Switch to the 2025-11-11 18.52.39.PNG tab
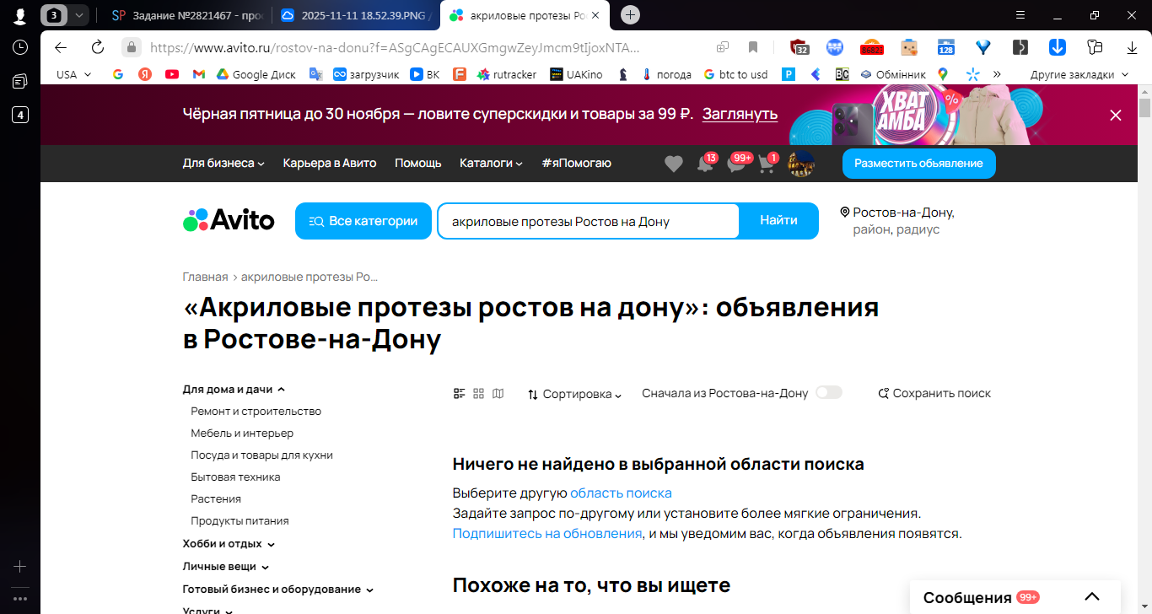This screenshot has width=1152, height=614. [356, 15]
